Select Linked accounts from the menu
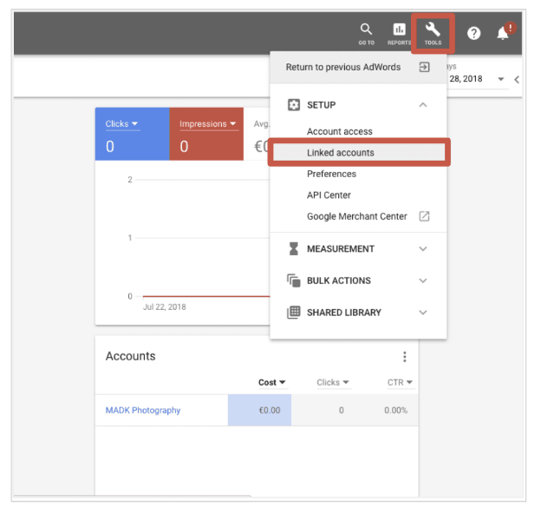Screen dimensions: 541x521 [341, 153]
